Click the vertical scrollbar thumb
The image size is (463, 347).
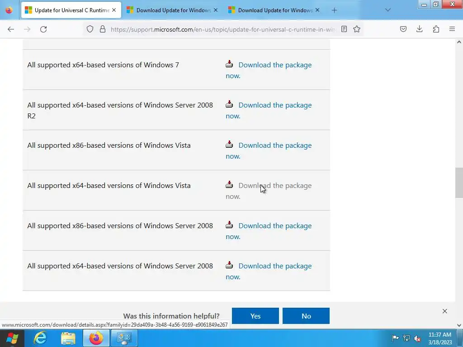459,183
